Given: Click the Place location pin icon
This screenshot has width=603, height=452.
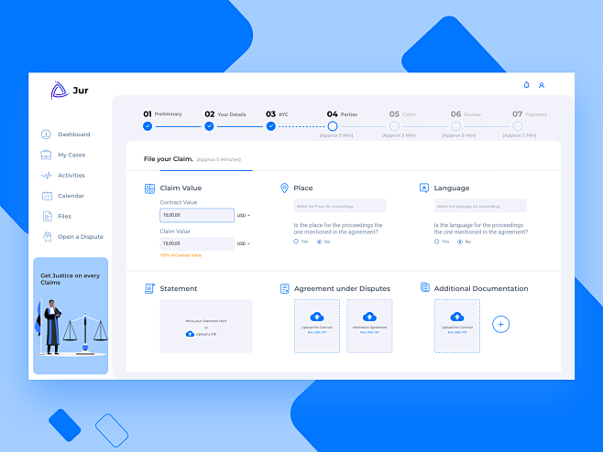Looking at the screenshot, I should [x=284, y=188].
